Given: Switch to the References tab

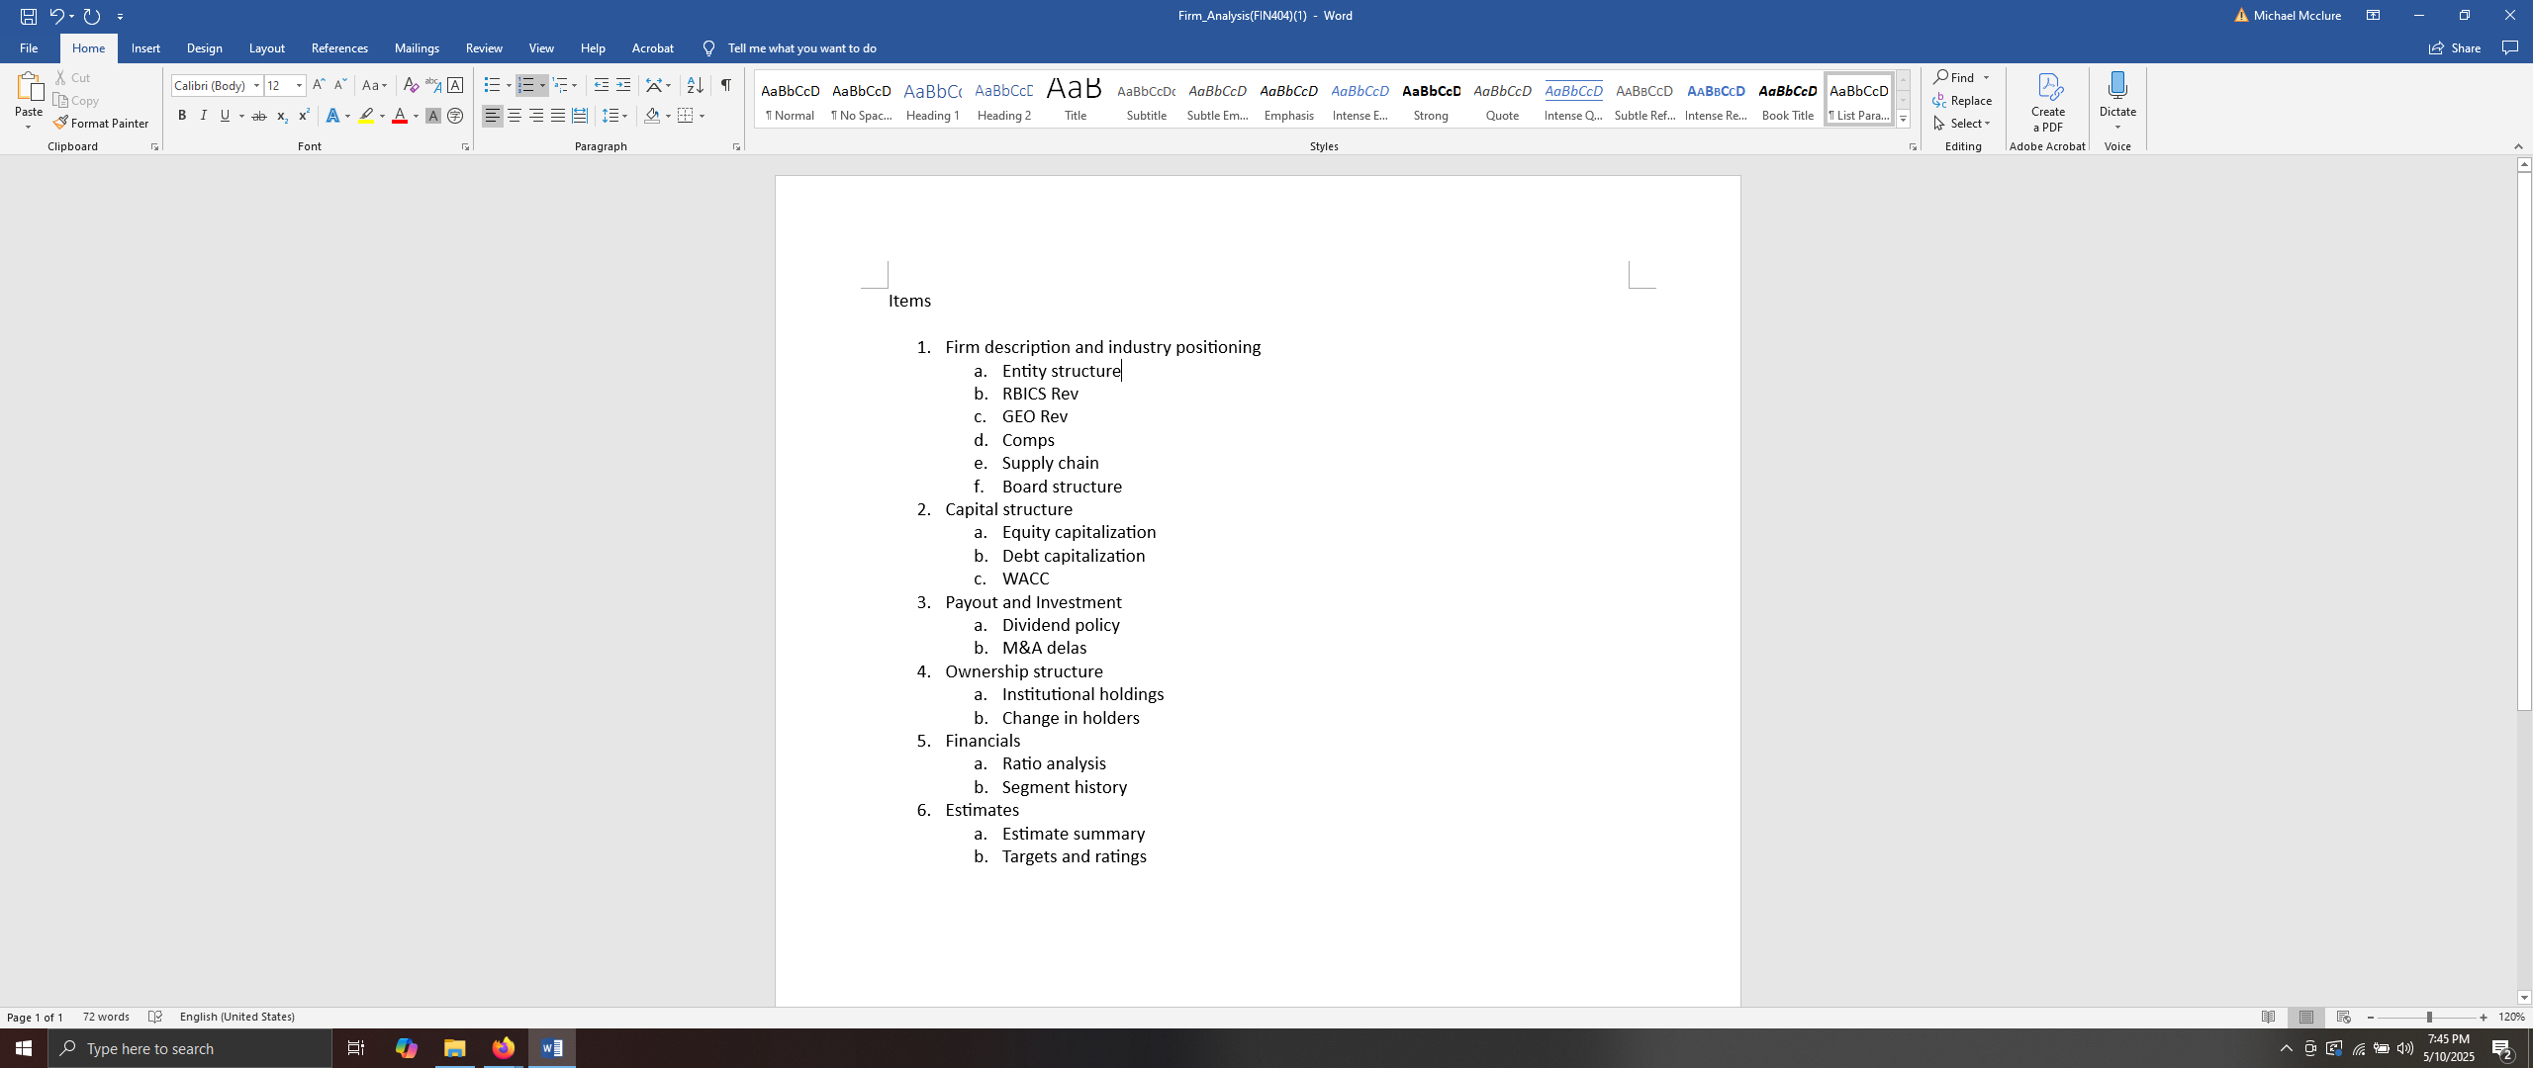Looking at the screenshot, I should click(339, 47).
